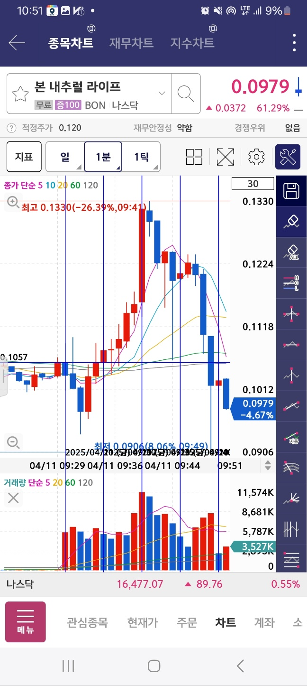
Task: Tap the 최고 0.1330 high label
Action: 83,207
